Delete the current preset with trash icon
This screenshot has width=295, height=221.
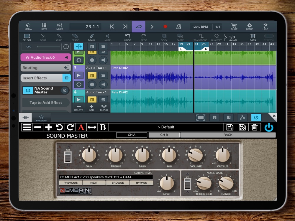tap(254, 127)
